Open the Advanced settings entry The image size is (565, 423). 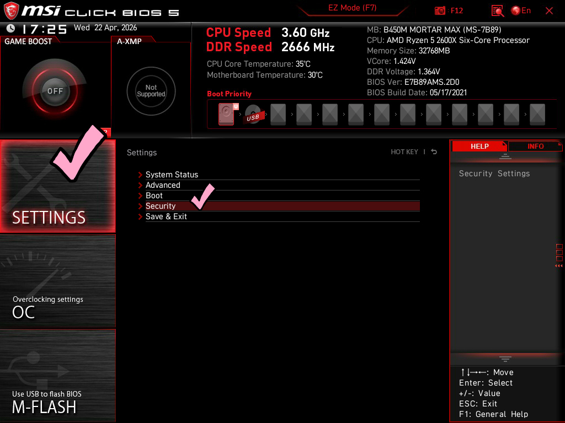point(282,185)
